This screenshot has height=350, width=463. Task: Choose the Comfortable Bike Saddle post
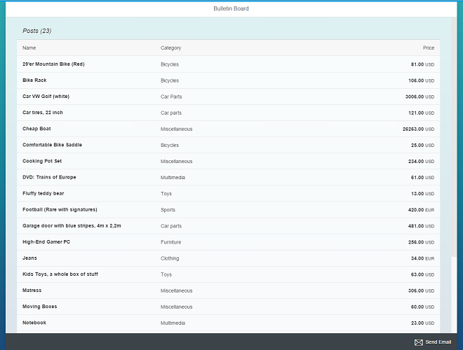(52, 145)
